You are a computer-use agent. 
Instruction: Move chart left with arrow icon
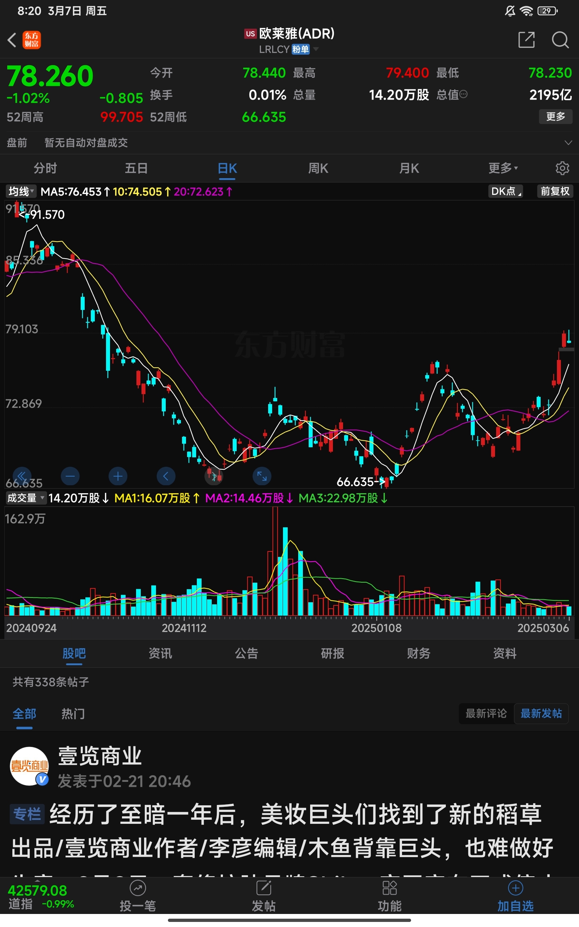(x=166, y=476)
